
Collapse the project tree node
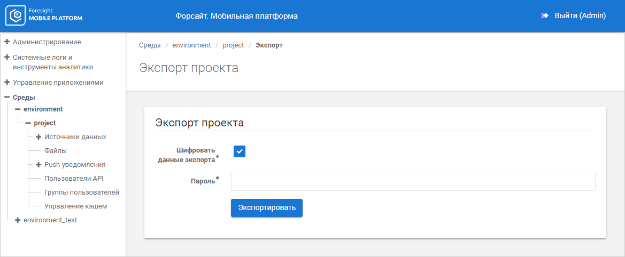point(28,123)
